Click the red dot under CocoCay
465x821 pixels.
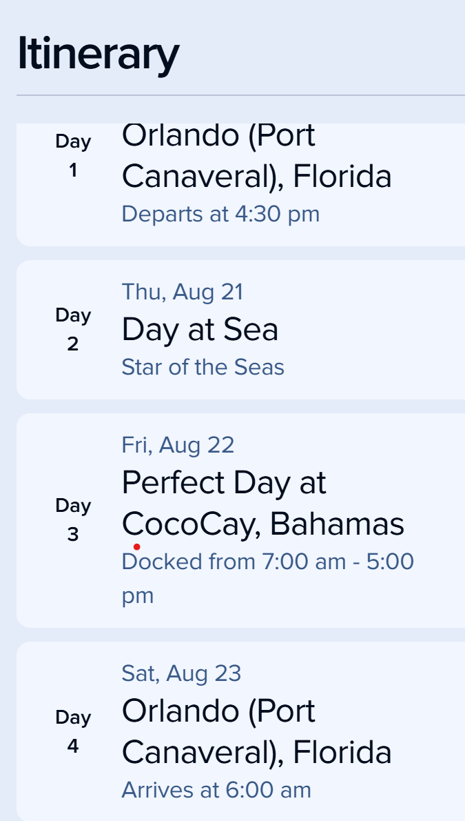coord(137,547)
